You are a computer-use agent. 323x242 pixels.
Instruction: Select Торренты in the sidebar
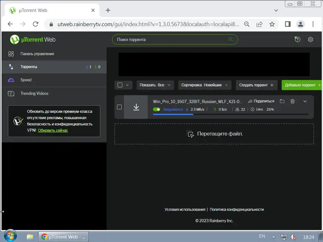pyautogui.click(x=54, y=67)
